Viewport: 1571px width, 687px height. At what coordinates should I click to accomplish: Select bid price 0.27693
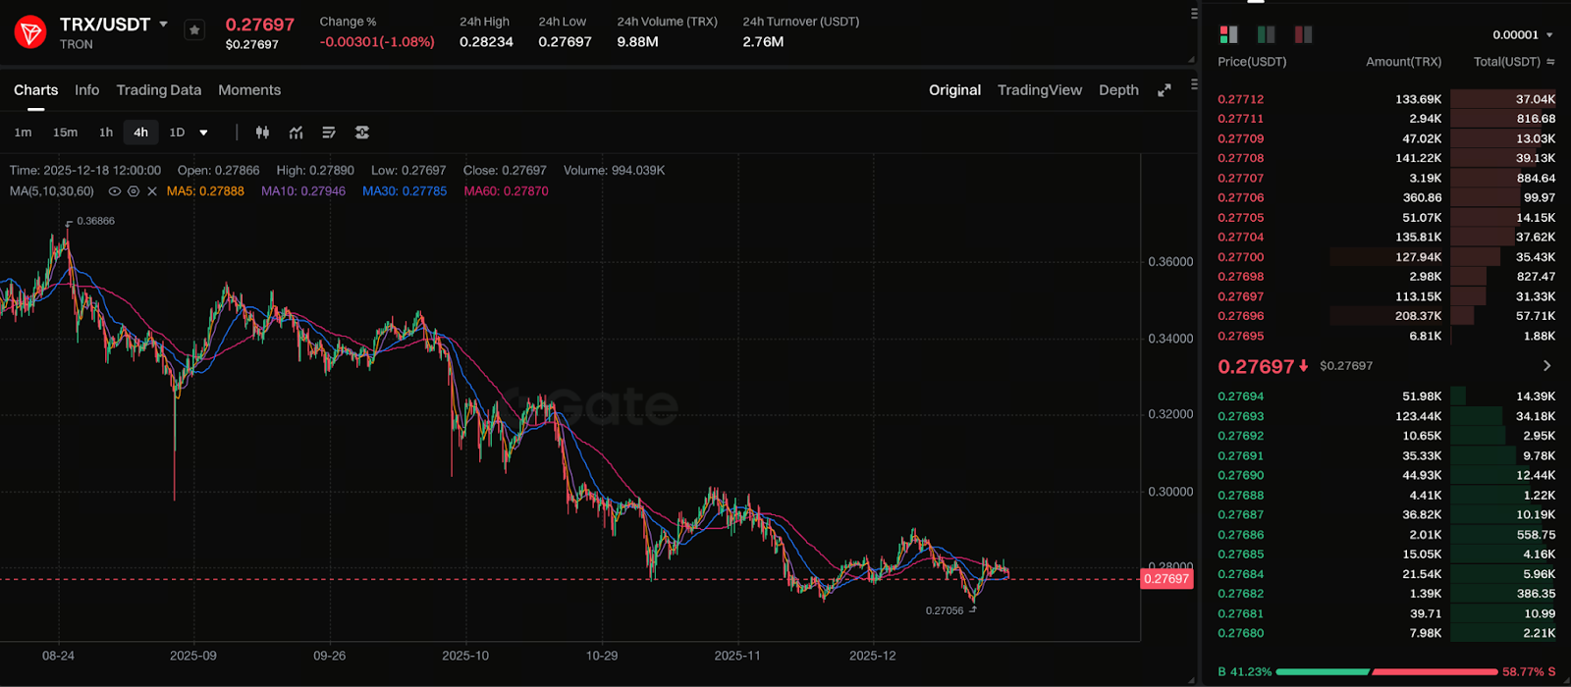(x=1241, y=416)
